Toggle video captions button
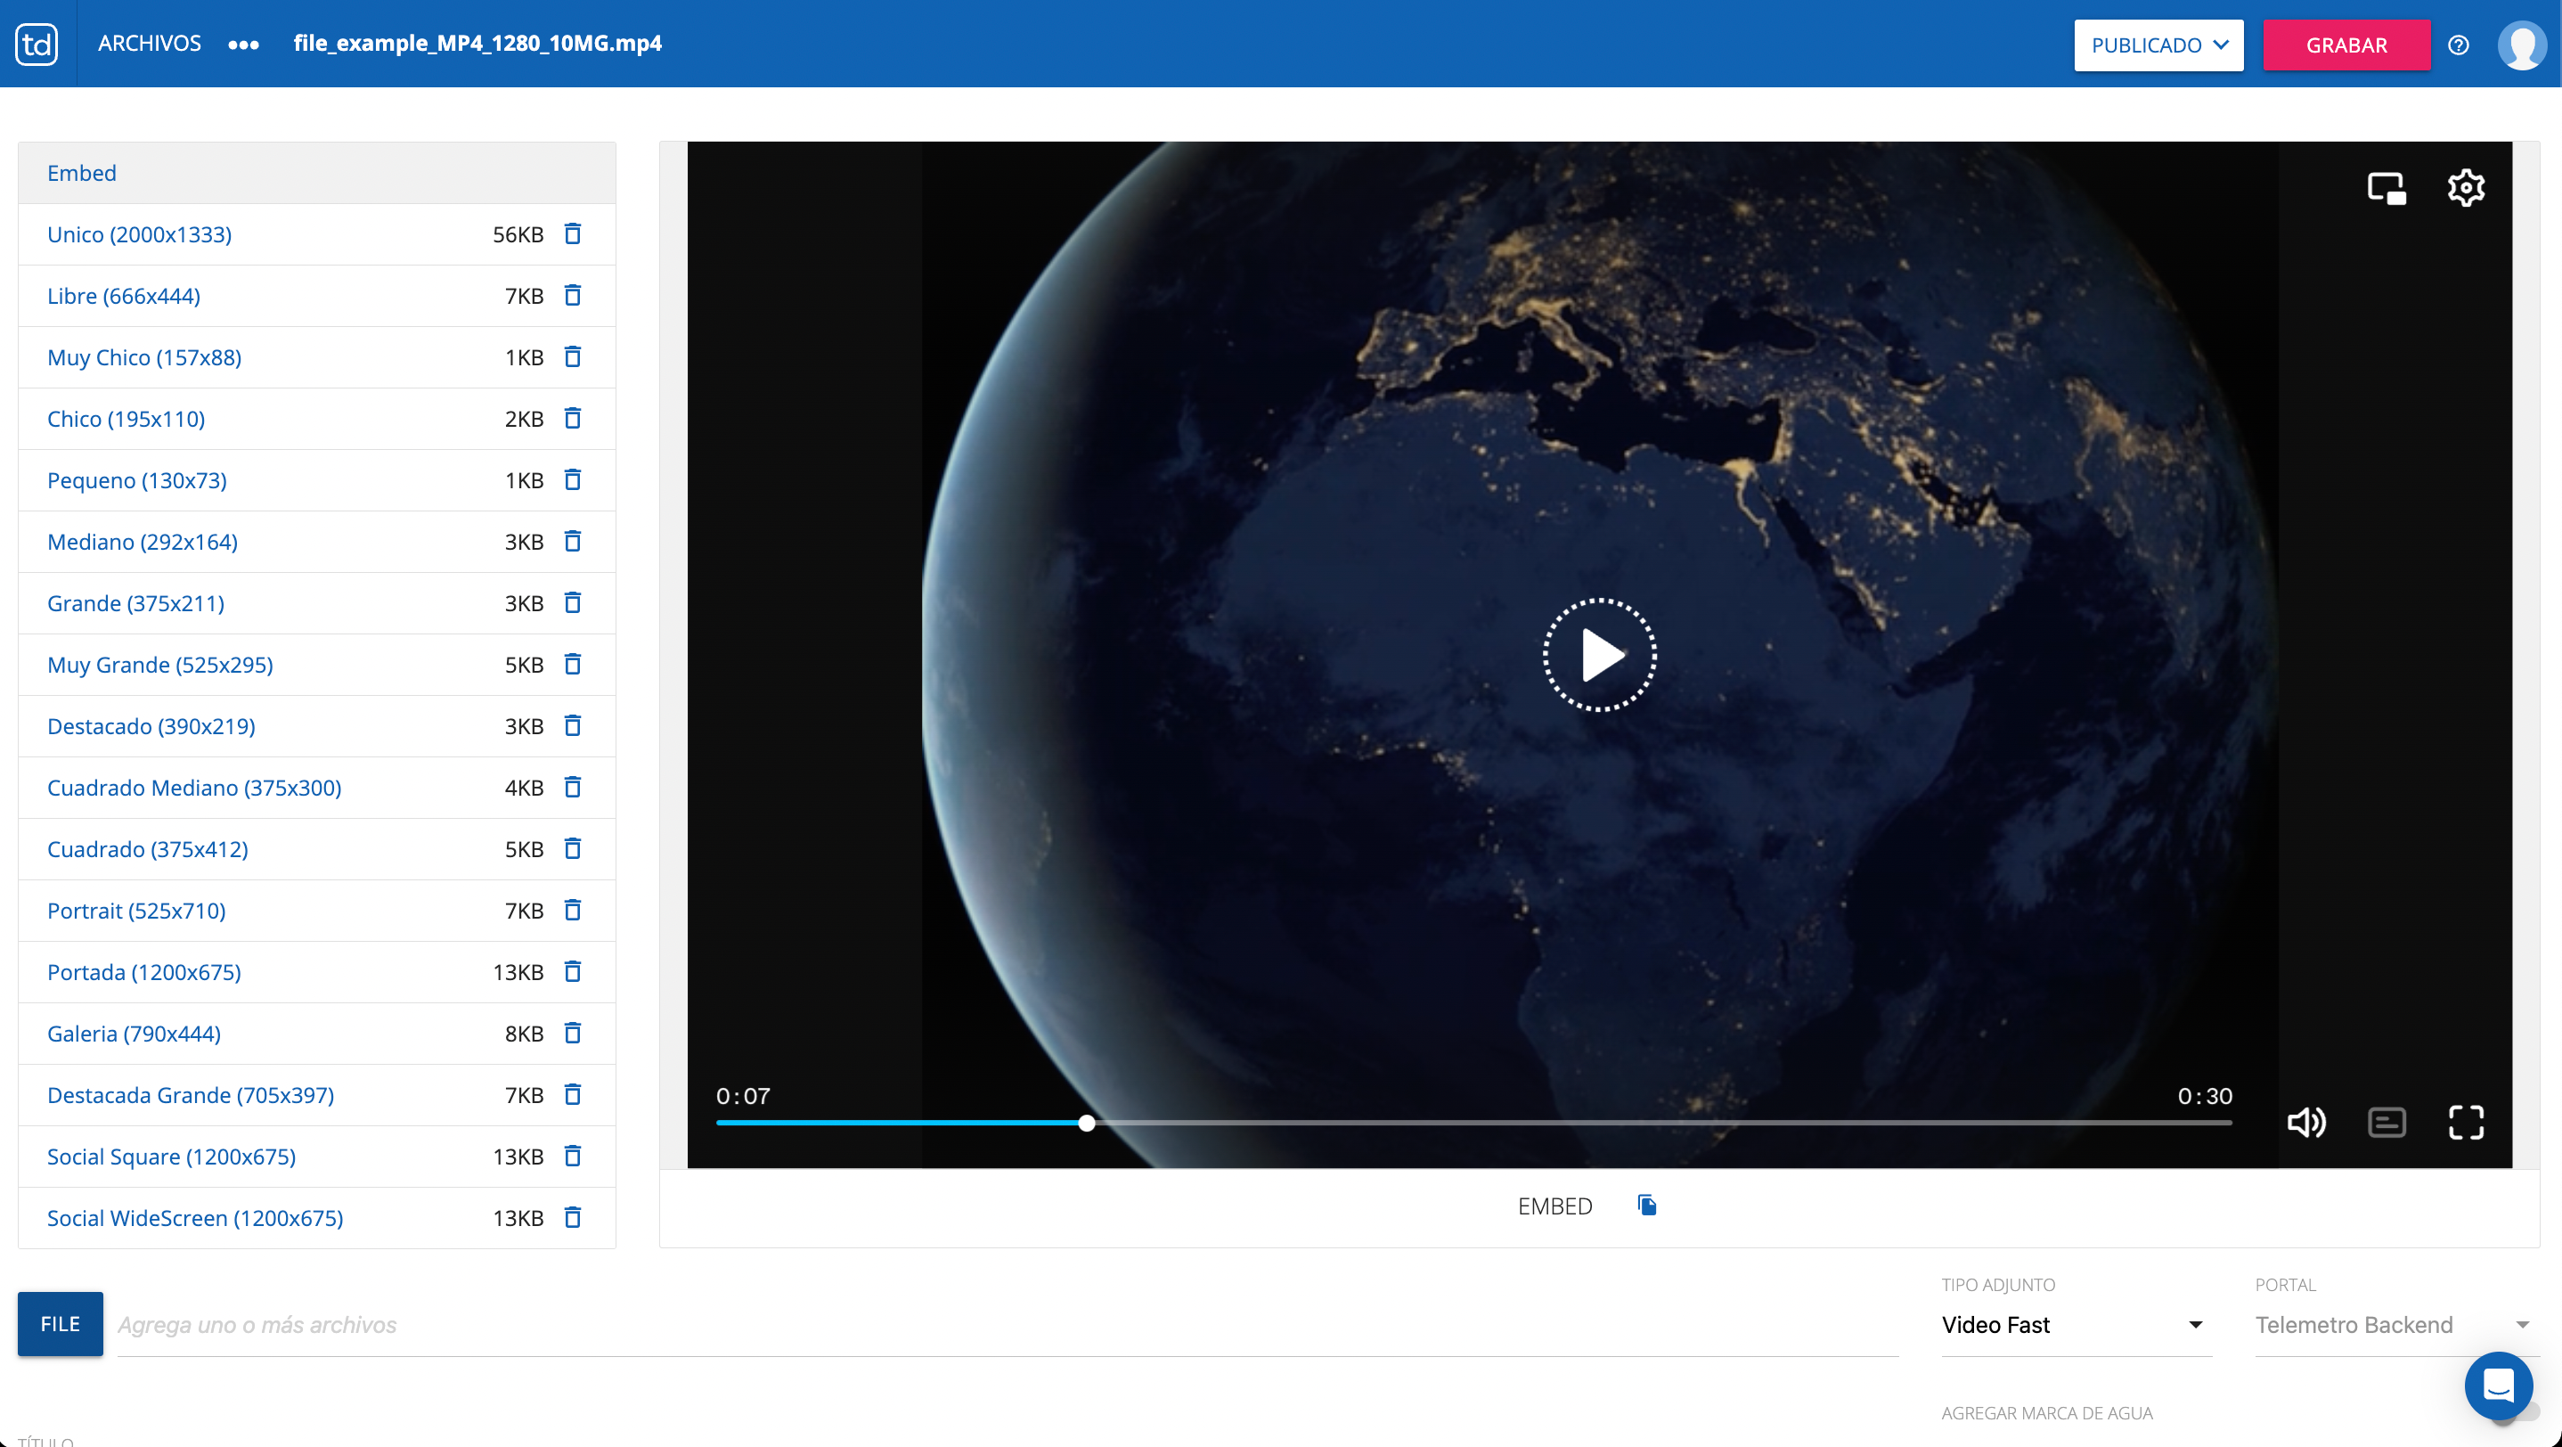Viewport: 2562px width, 1447px height. coord(2386,1123)
